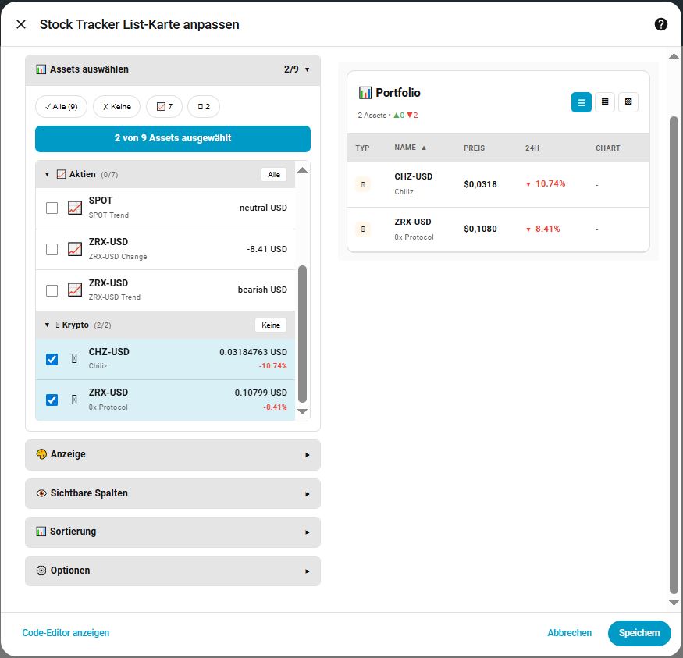Switch portfolio to compact table view icon
This screenshot has width=683, height=658.
tap(604, 102)
